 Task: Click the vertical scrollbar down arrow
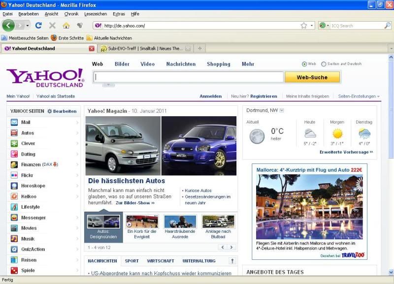pyautogui.click(x=390, y=272)
